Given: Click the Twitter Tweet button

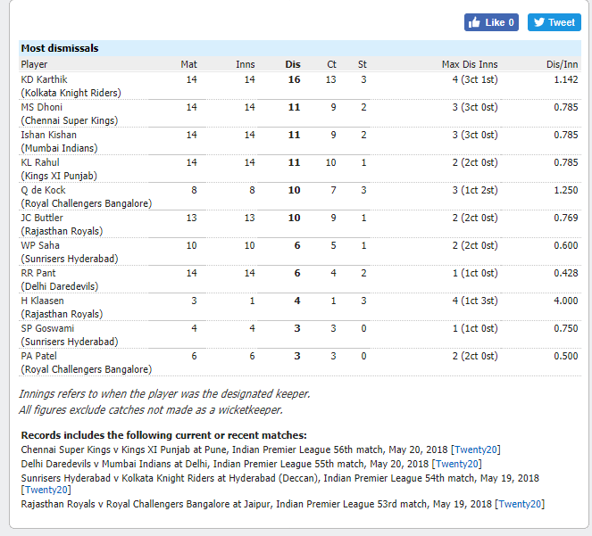Looking at the screenshot, I should point(554,22).
